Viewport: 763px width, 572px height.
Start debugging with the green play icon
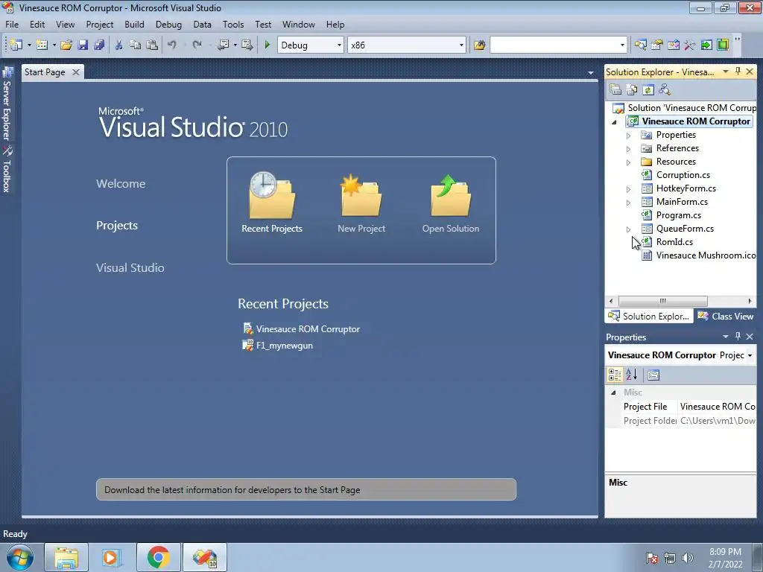[267, 45]
